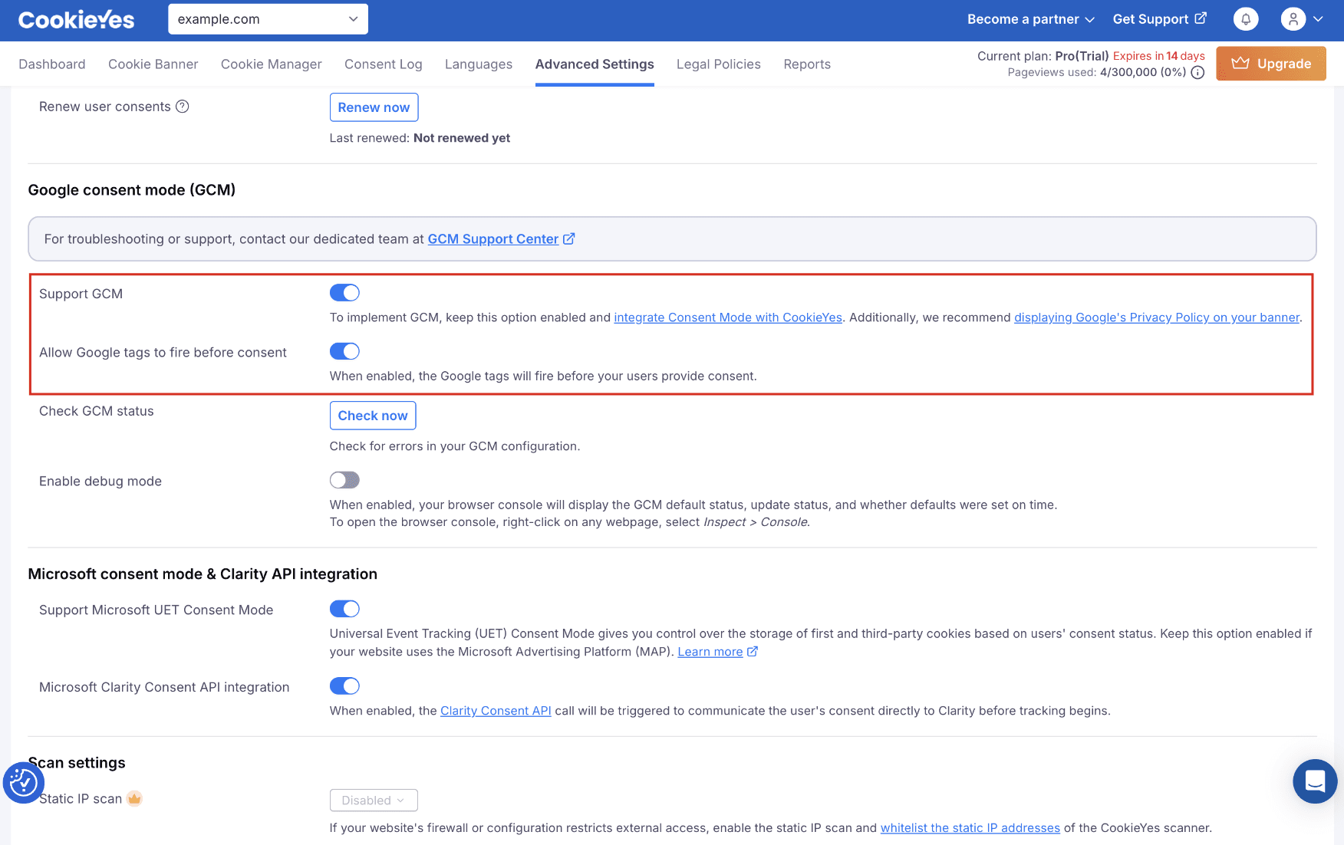Toggle the Support GCM switch
Screen dimensions: 1344x845
tap(344, 293)
